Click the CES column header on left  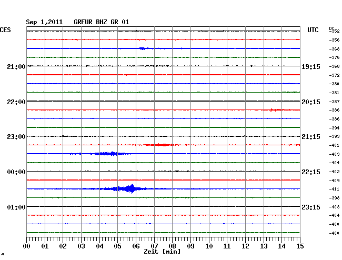tap(5, 30)
